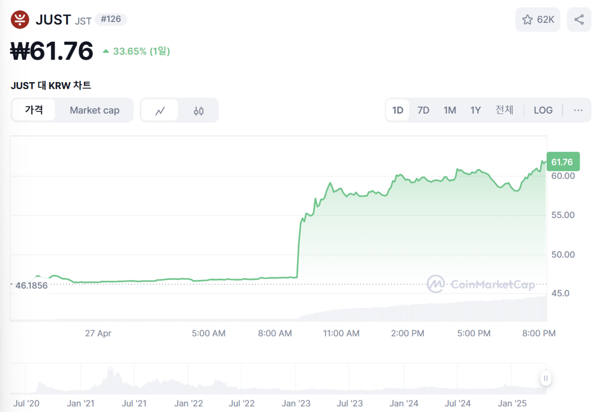Viewport: 594px width, 412px height.
Task: Click the CoinMarketCap watermark logo
Action: [481, 284]
